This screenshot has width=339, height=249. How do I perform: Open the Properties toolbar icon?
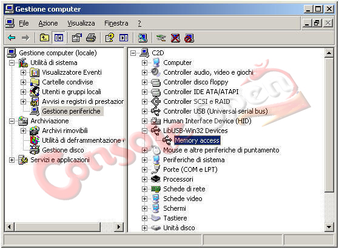point(77,38)
